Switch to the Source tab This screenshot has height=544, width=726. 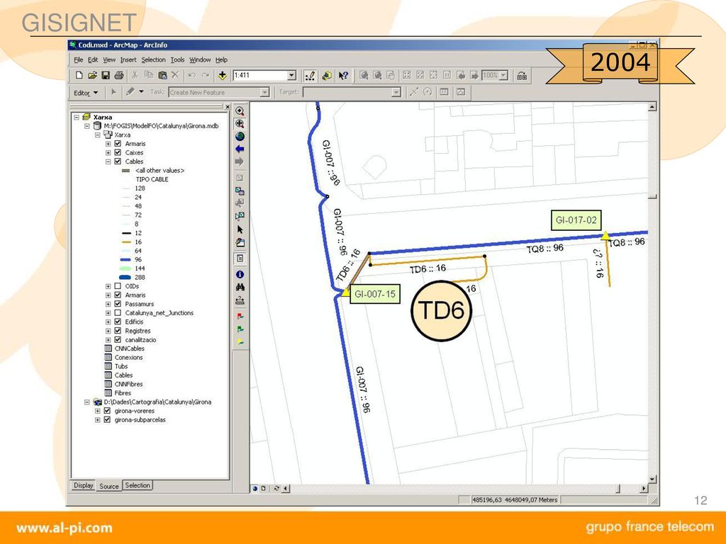pos(108,486)
